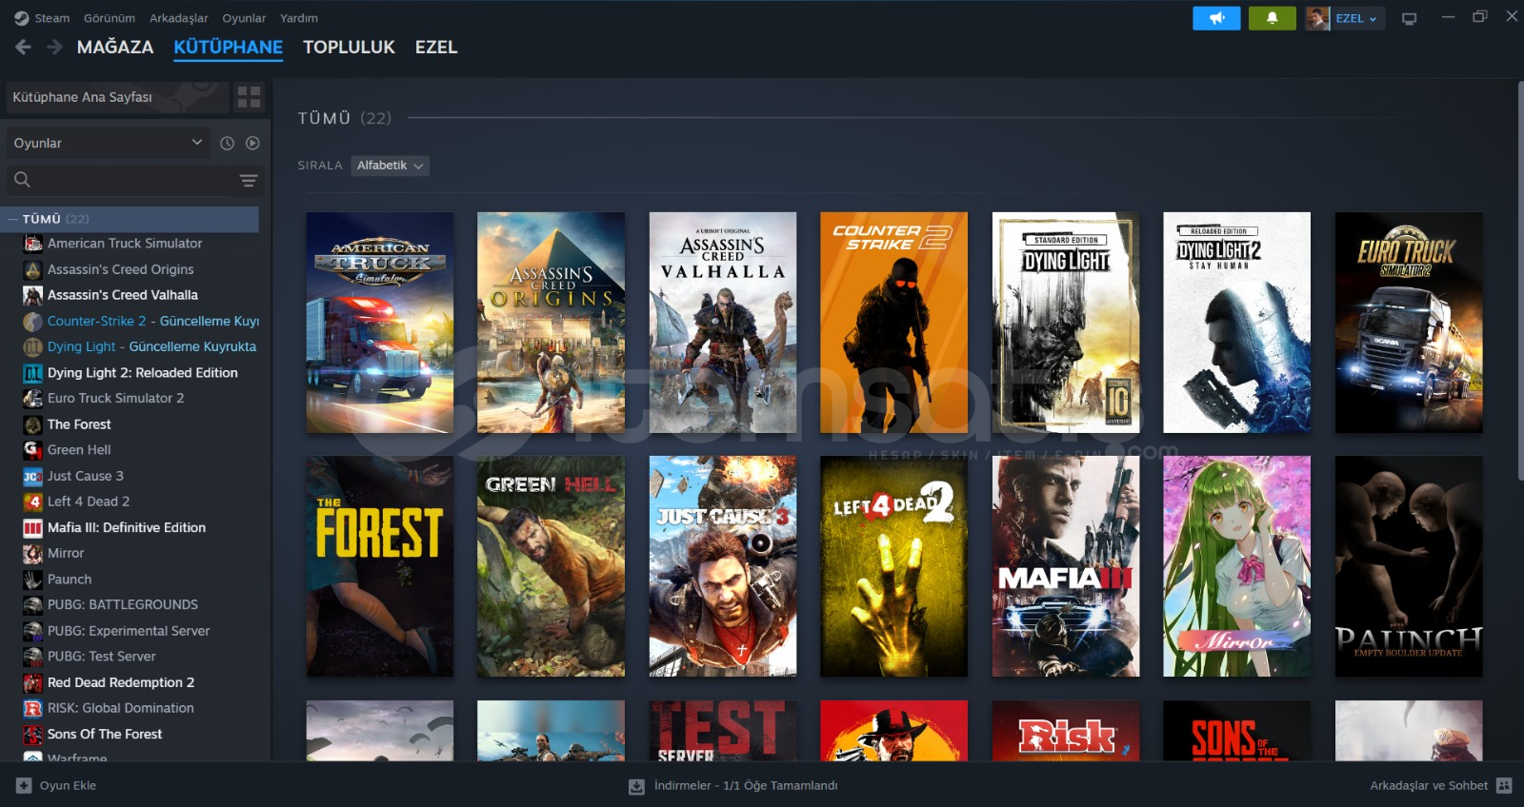The height and width of the screenshot is (807, 1524).
Task: Open the Alfabetik sort dropdown
Action: (x=390, y=166)
